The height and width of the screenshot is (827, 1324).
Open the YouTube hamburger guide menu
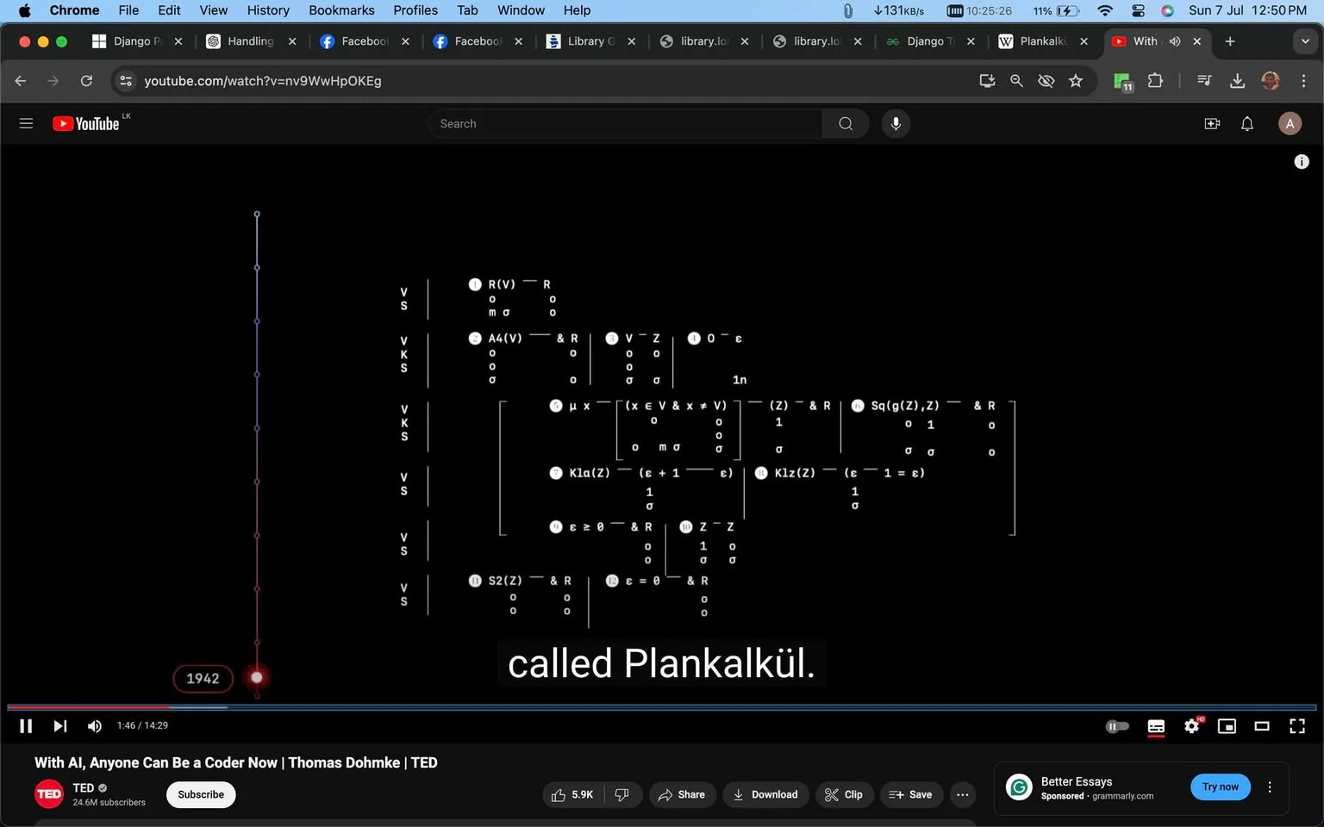26,123
